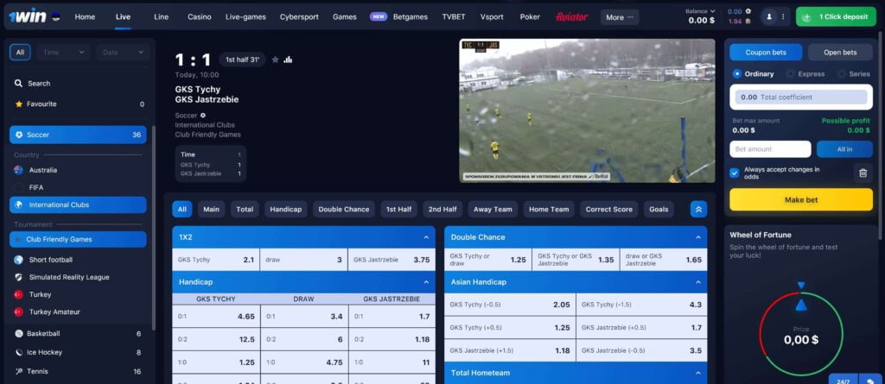The width and height of the screenshot is (885, 384).
Task: Bet on GKS Tychy at 2.1
Action: [x=215, y=260]
